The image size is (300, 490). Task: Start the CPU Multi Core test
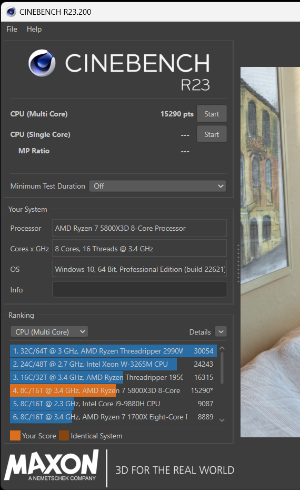click(212, 114)
